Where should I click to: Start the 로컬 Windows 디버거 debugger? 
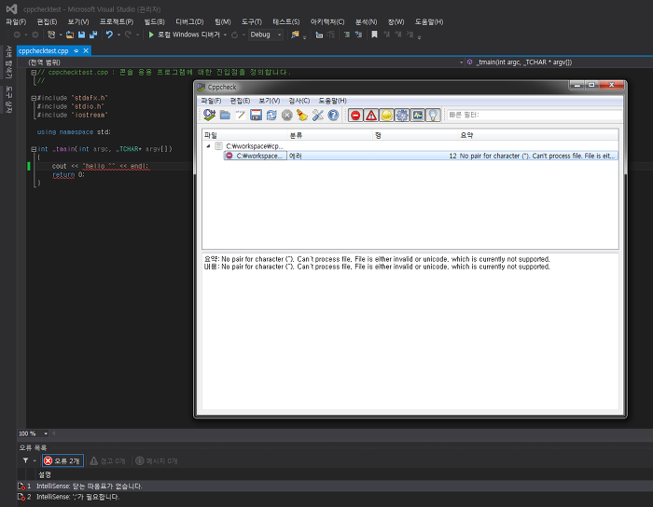click(x=184, y=34)
